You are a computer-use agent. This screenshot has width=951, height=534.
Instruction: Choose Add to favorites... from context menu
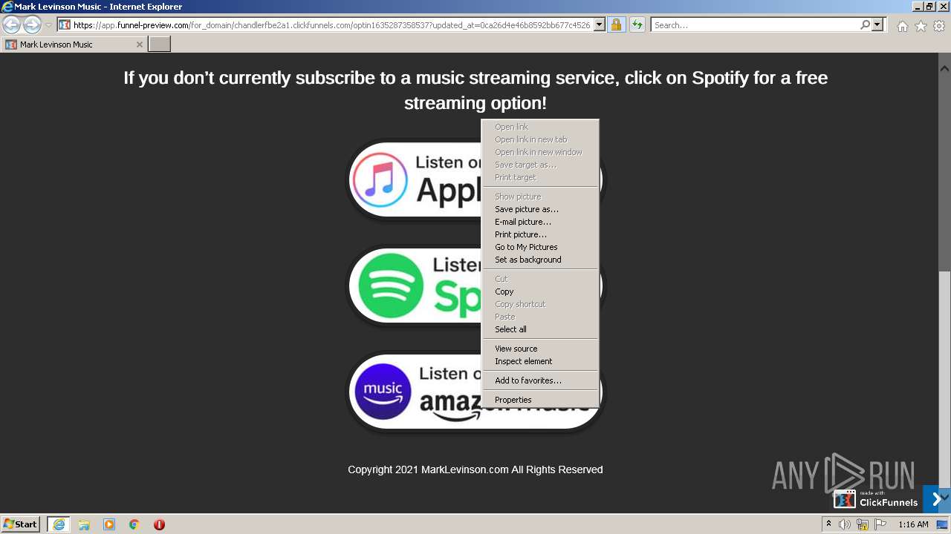point(540,380)
